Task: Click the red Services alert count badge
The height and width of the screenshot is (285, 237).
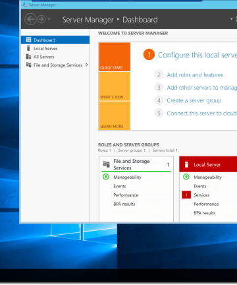Action: point(186,195)
